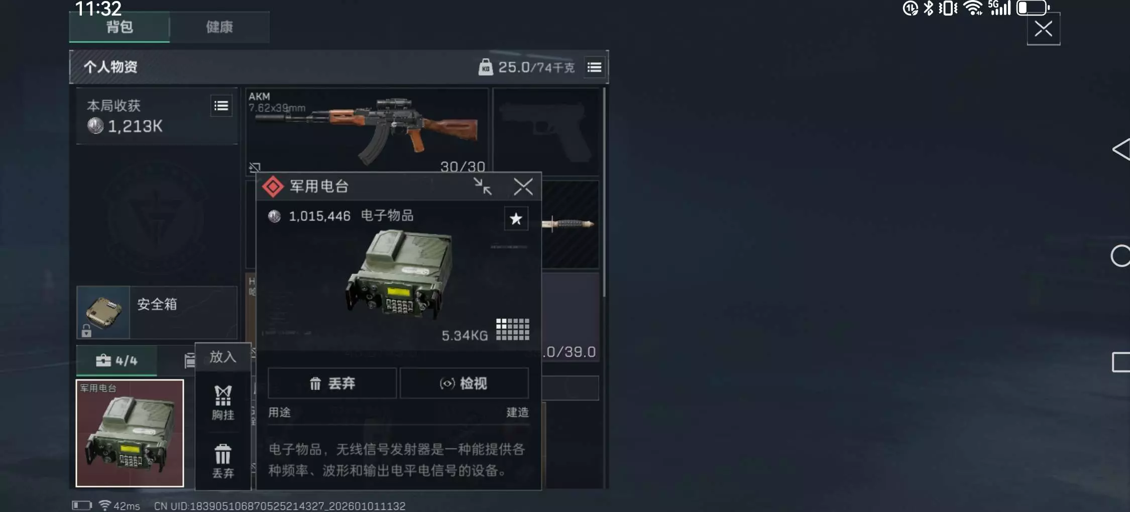1130x512 pixels.
Task: Open the 4/4 briefcase container tab
Action: (x=117, y=360)
